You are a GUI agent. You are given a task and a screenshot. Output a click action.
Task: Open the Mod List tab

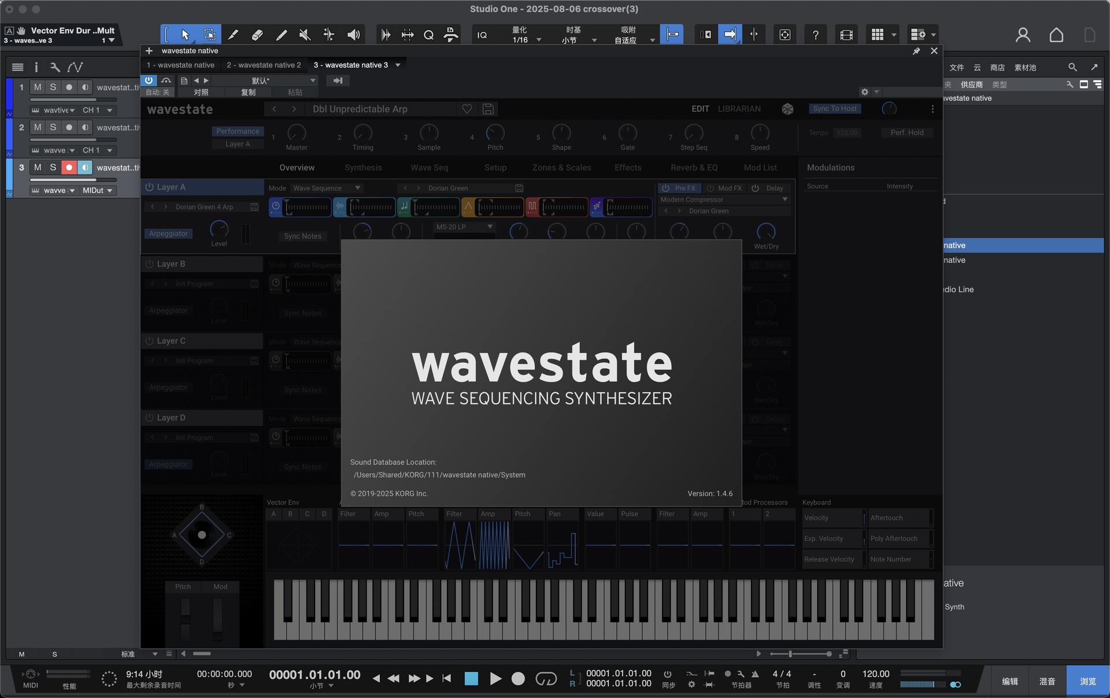tap(760, 168)
